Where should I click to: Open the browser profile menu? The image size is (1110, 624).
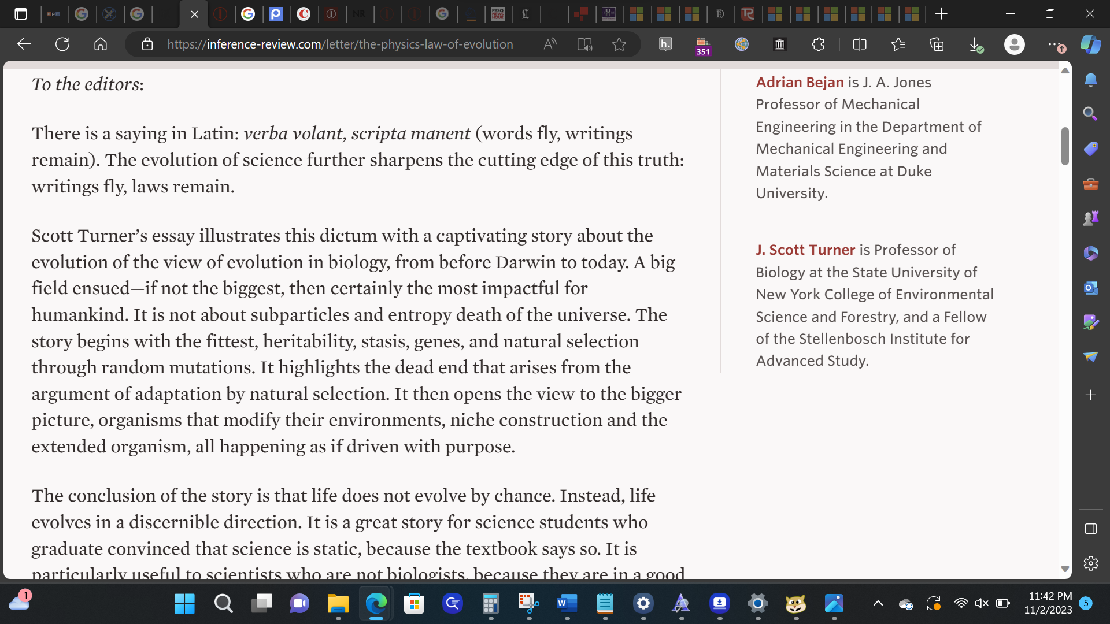click(x=1014, y=44)
